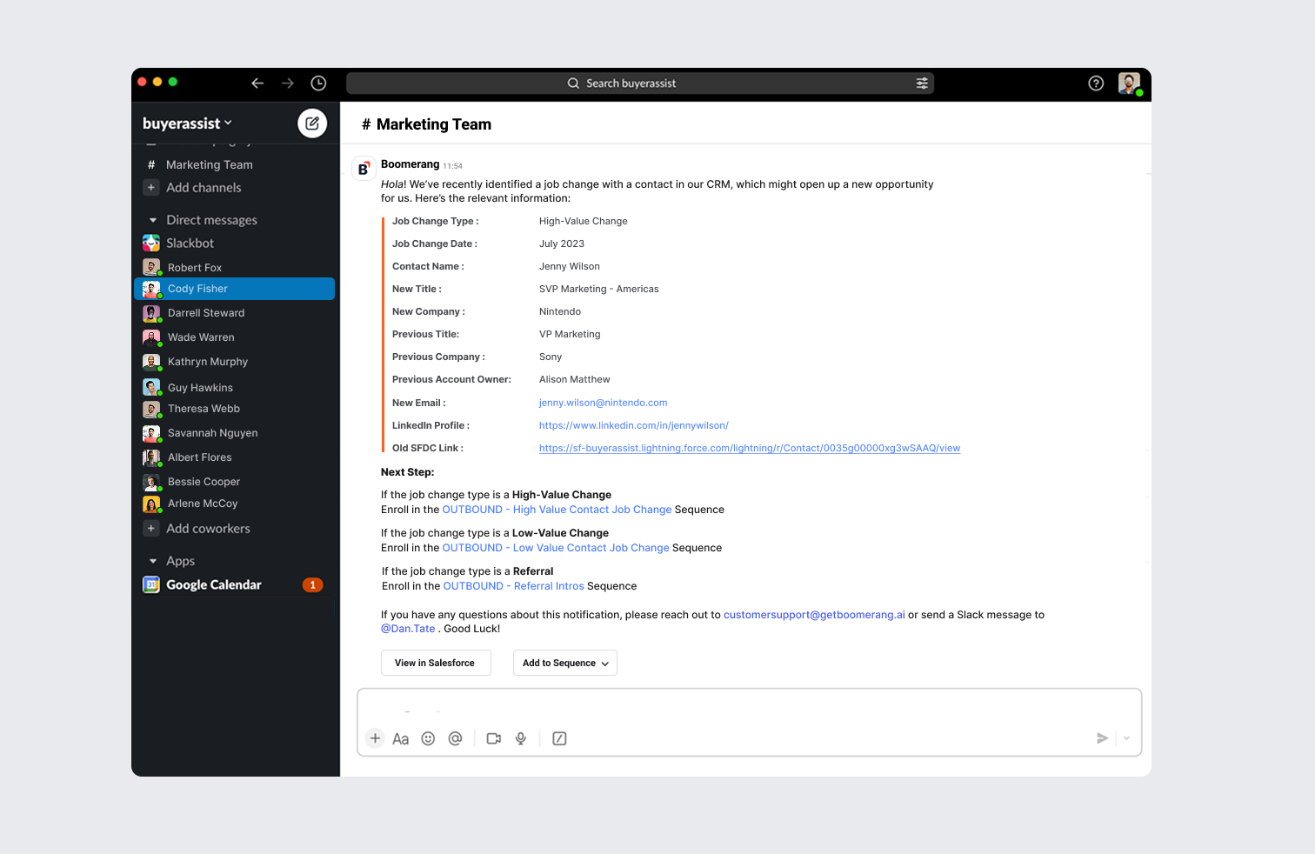Screen dimensions: 1315x854
Task: Click the Add coworkers label
Action: (208, 529)
